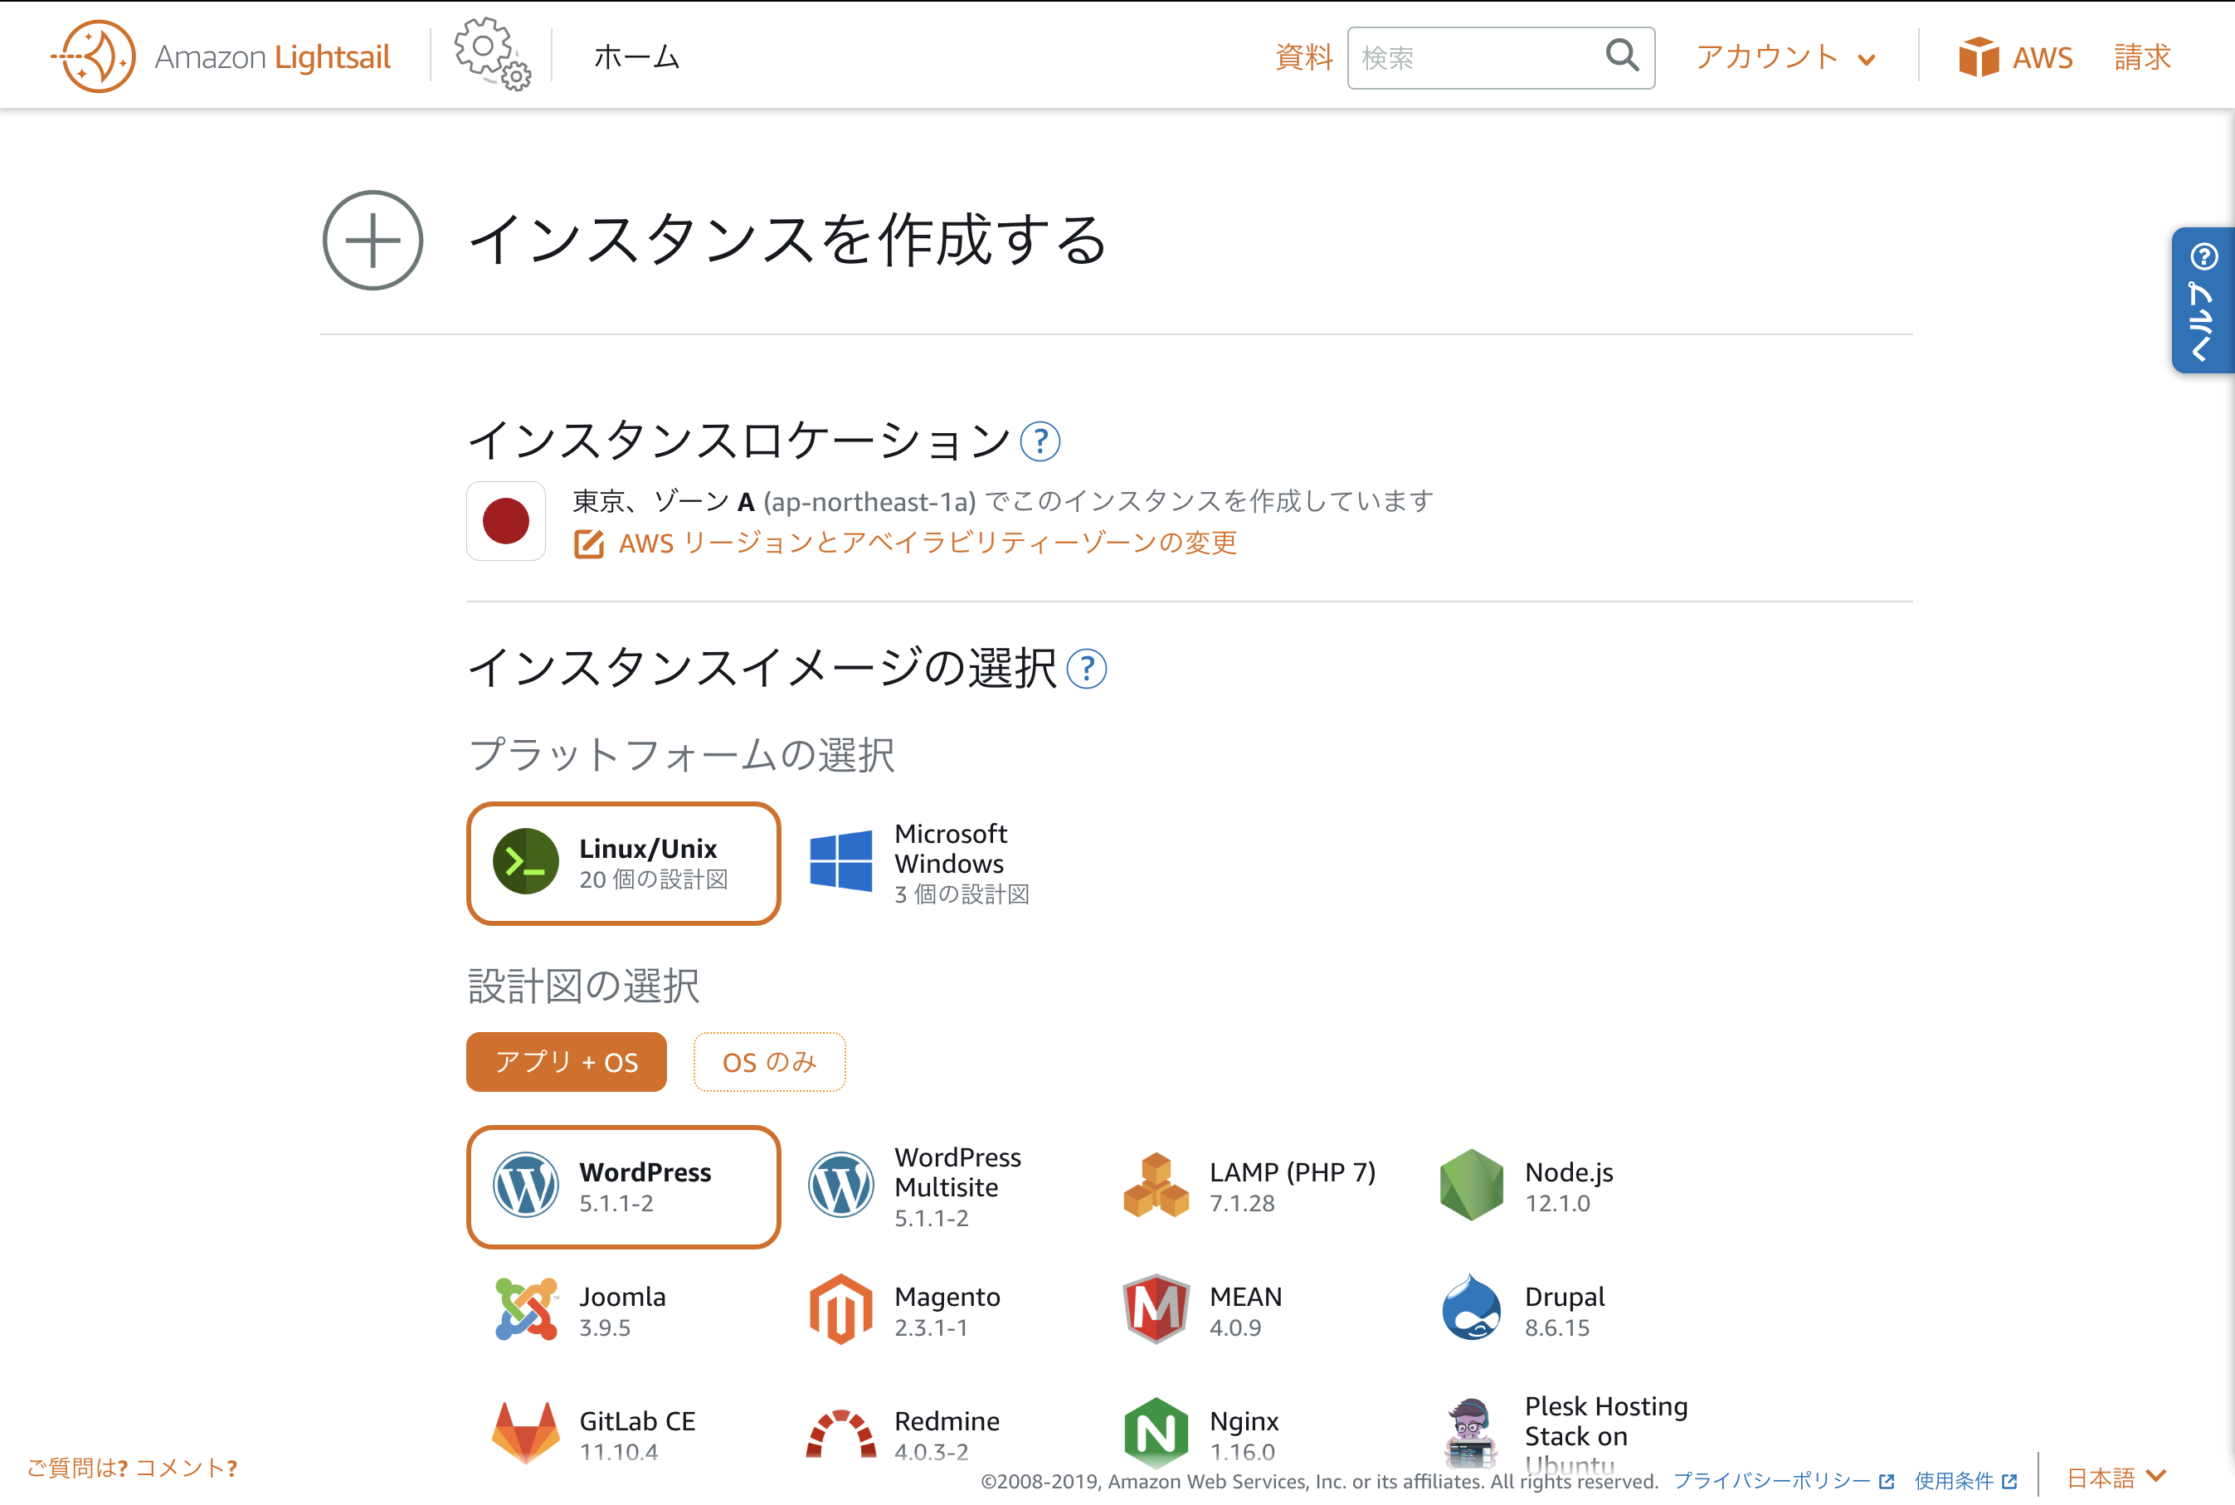Click help icon beside インスタンスイメージの選択
2235x1505 pixels.
tap(1086, 669)
